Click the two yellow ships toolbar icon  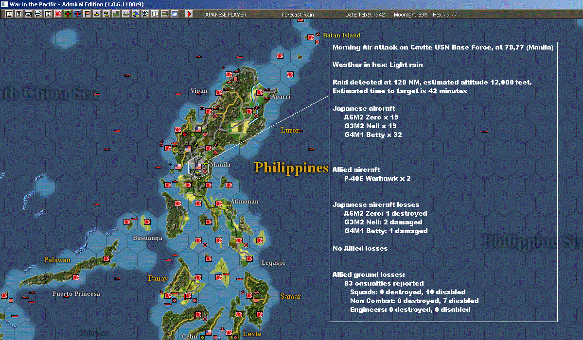coord(106,14)
